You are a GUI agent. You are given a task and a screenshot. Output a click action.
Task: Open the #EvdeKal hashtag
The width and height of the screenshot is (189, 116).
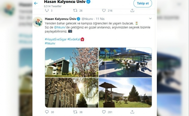[x=74, y=39]
